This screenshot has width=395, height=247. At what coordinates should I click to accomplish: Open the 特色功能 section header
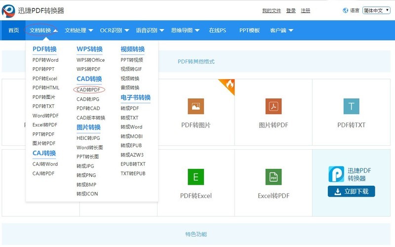pyautogui.click(x=196, y=234)
